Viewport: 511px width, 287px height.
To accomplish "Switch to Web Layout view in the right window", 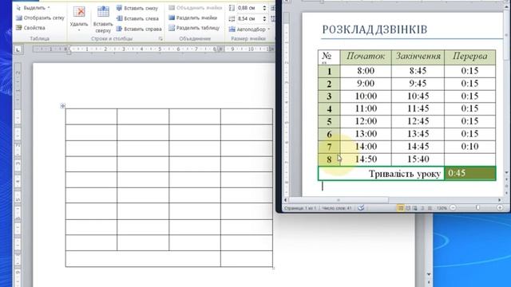I will click(x=415, y=208).
